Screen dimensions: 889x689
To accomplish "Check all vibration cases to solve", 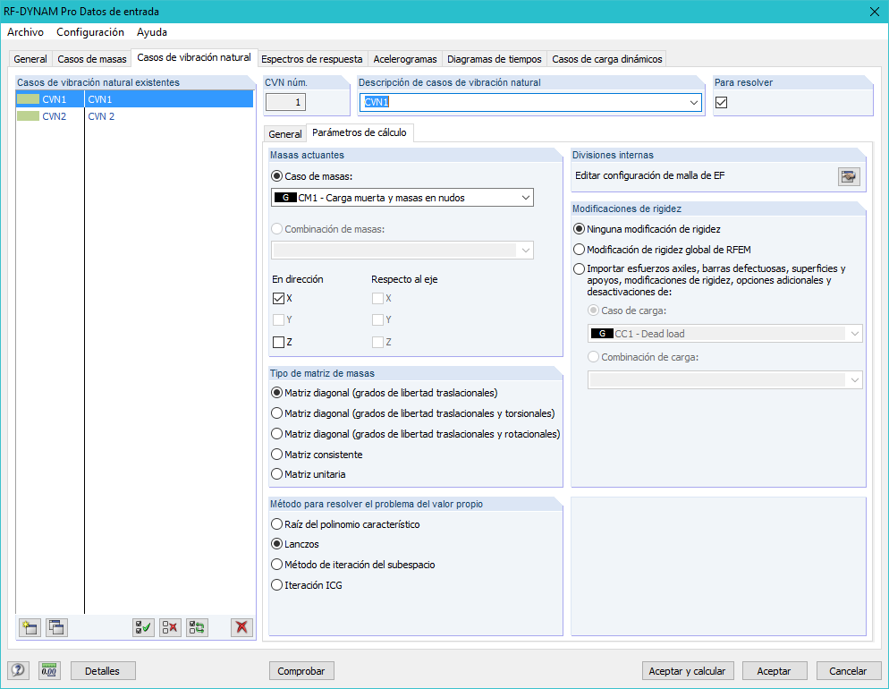I will coord(143,627).
